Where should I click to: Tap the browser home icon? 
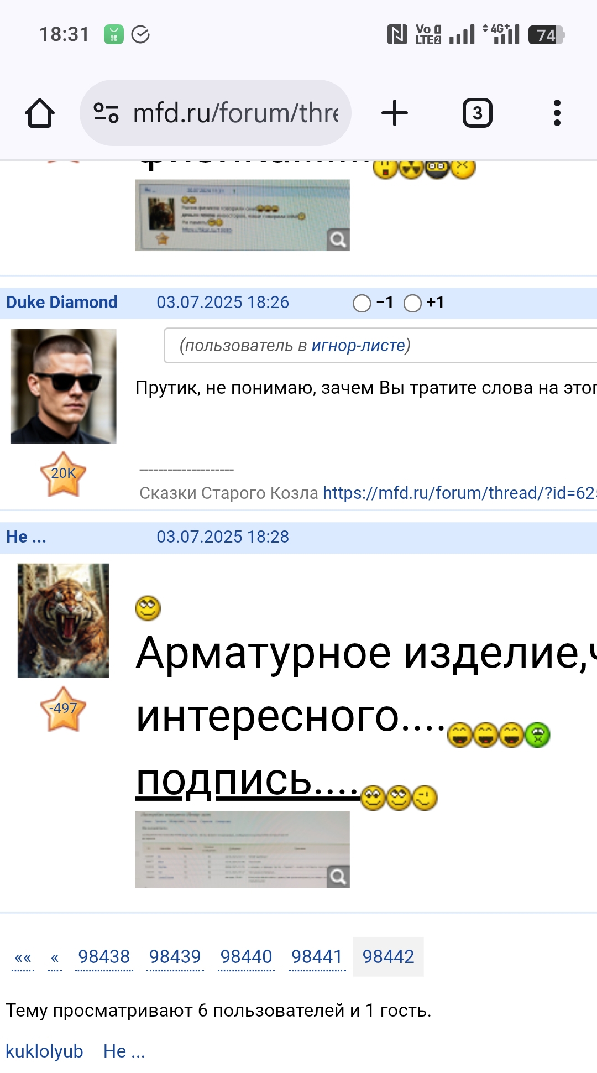40,113
